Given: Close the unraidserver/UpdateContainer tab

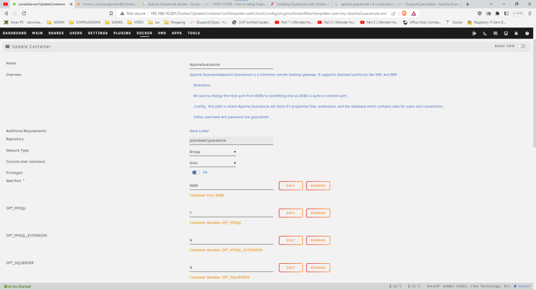Looking at the screenshot, I should coord(71,4).
